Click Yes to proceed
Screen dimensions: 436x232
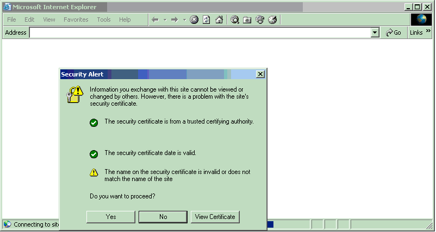coord(111,217)
